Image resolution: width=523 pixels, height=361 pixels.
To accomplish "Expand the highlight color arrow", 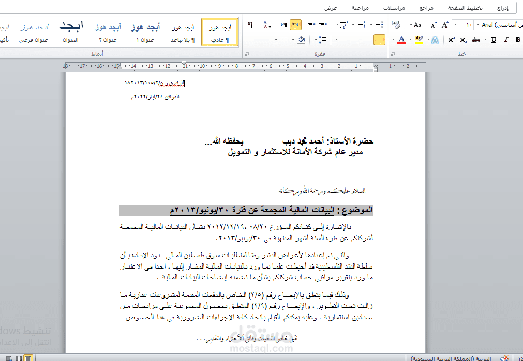I will tap(410, 40).
